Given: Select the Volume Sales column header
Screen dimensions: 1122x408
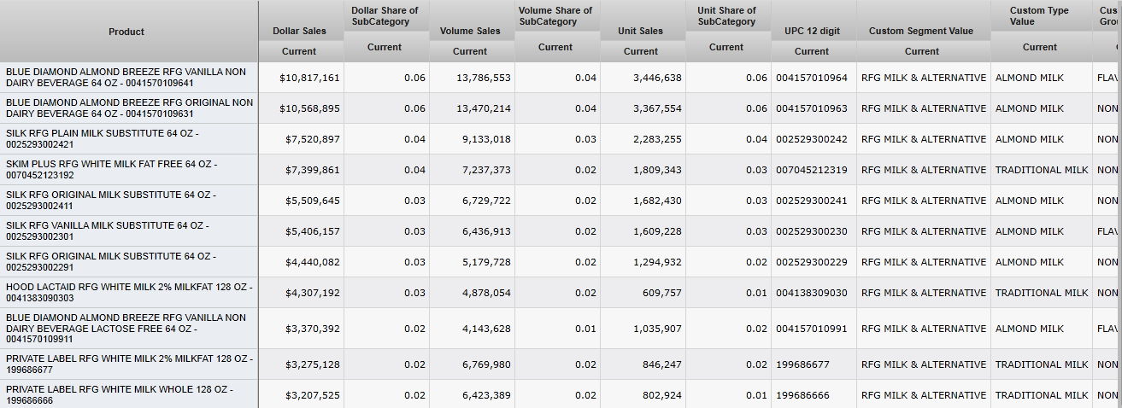Looking at the screenshot, I should [x=470, y=31].
